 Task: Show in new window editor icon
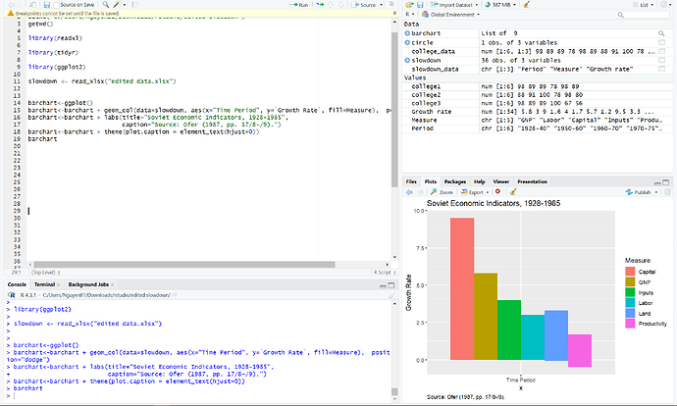click(32, 5)
